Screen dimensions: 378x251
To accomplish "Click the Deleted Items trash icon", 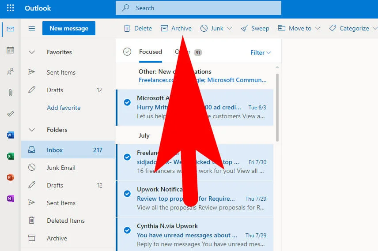I will point(32,220).
